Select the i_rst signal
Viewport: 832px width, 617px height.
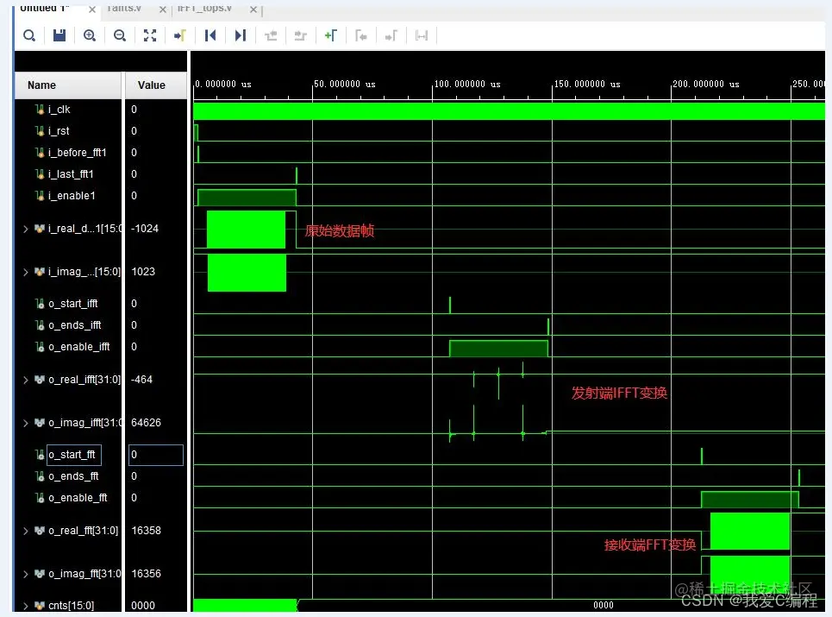click(x=59, y=131)
